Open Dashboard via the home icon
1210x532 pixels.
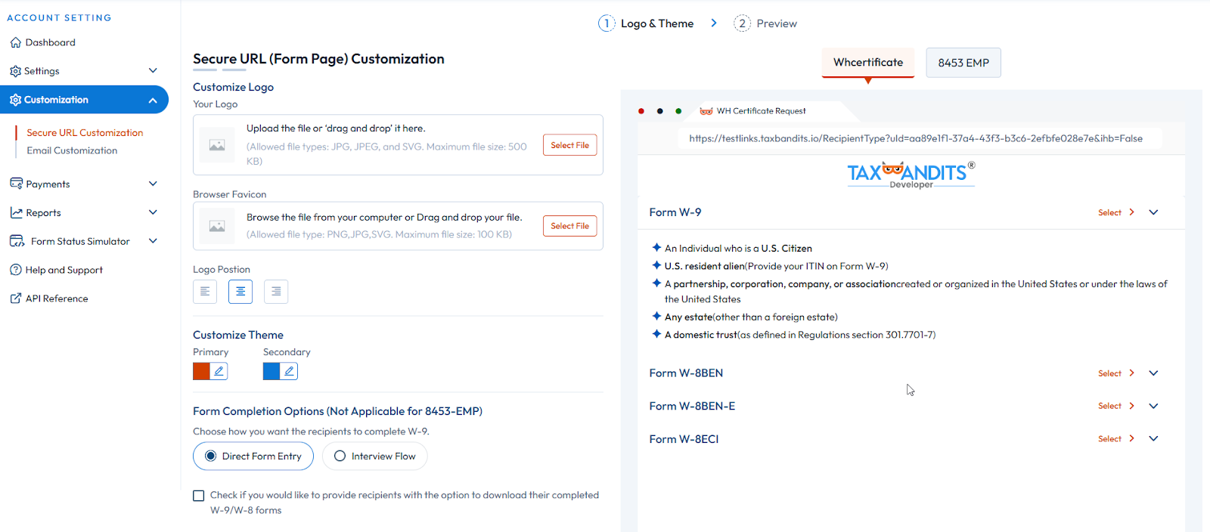pyautogui.click(x=16, y=43)
